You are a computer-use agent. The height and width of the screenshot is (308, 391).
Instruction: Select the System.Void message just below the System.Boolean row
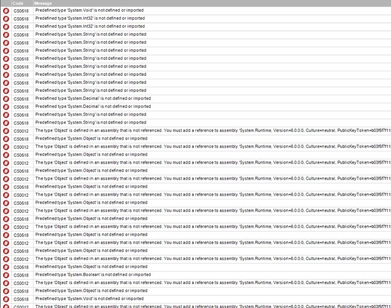[90, 299]
